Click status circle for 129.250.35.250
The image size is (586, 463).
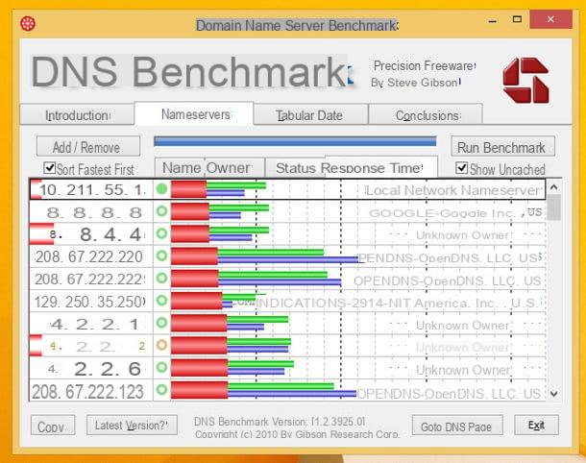tap(161, 301)
